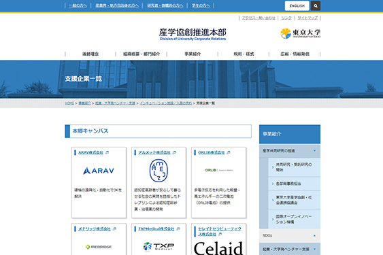Viewport: 383px width, 255px height.
Task: Open the ORLIB株式会社 company link
Action: coord(212,152)
